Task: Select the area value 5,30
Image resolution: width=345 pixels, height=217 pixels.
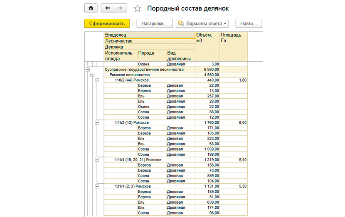Action: [234, 186]
